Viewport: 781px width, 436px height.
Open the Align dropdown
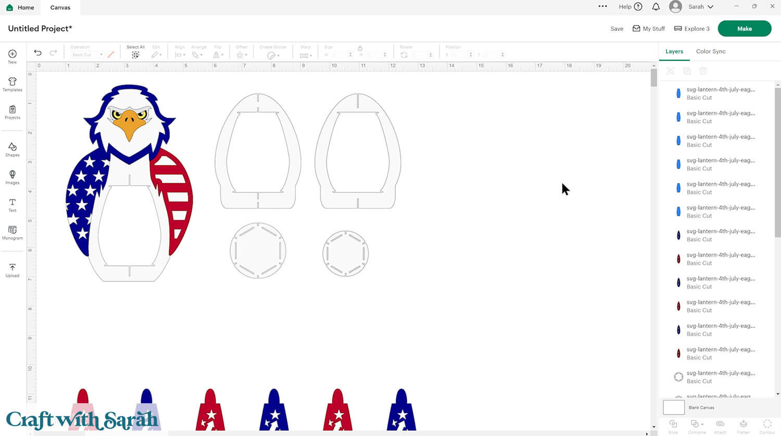point(180,55)
